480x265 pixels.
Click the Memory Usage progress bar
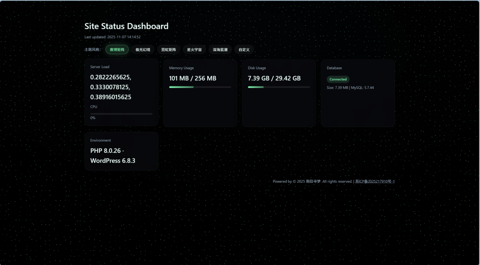(x=200, y=87)
